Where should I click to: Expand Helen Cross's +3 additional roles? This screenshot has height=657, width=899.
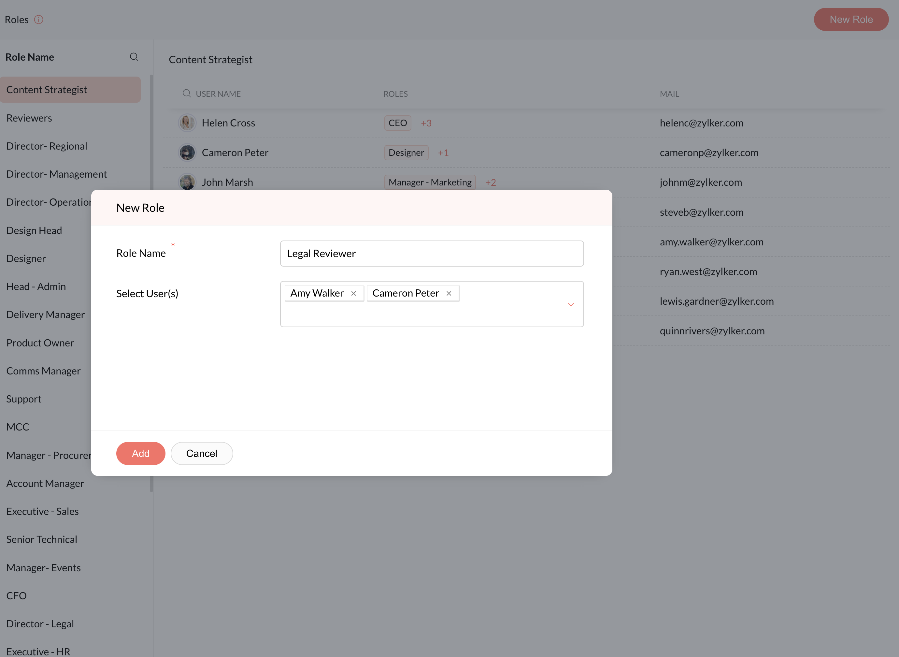[x=426, y=123]
